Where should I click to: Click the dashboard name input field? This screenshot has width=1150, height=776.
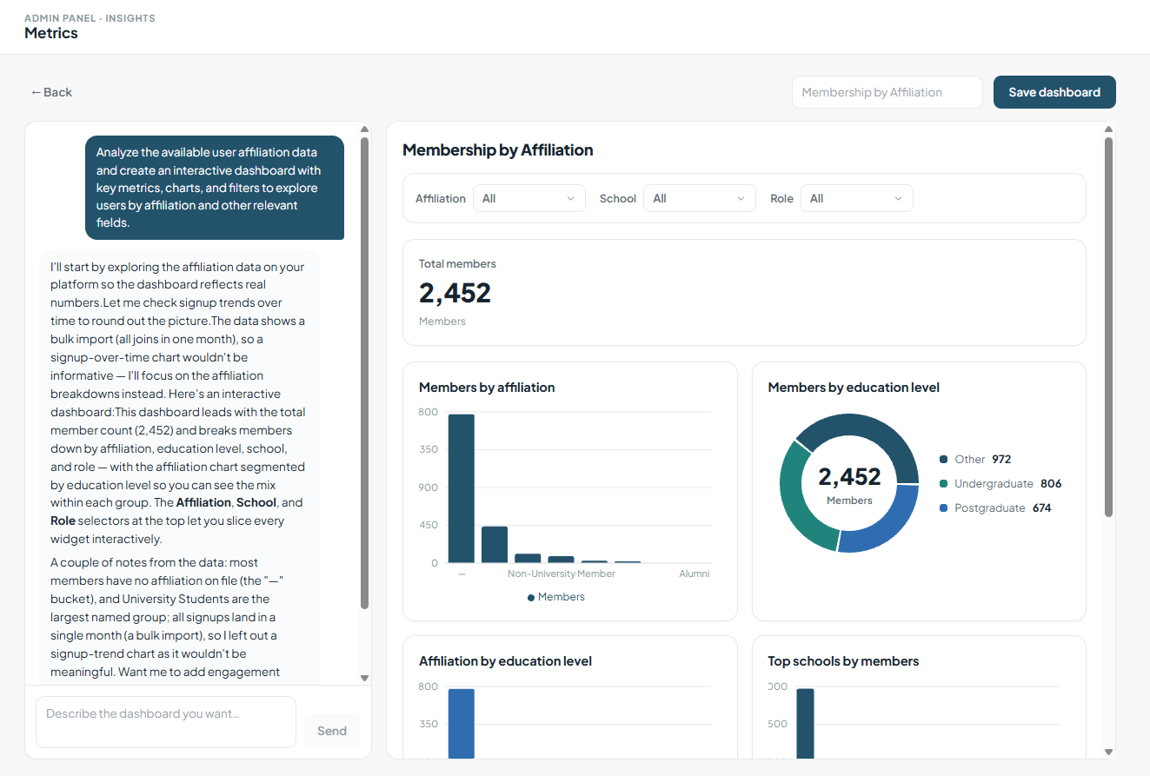887,92
